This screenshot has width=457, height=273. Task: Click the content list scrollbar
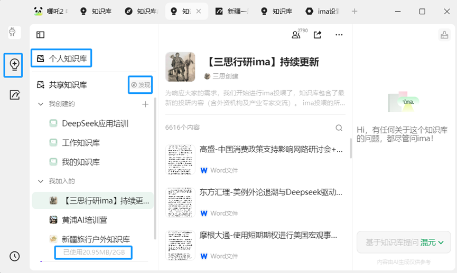351,148
